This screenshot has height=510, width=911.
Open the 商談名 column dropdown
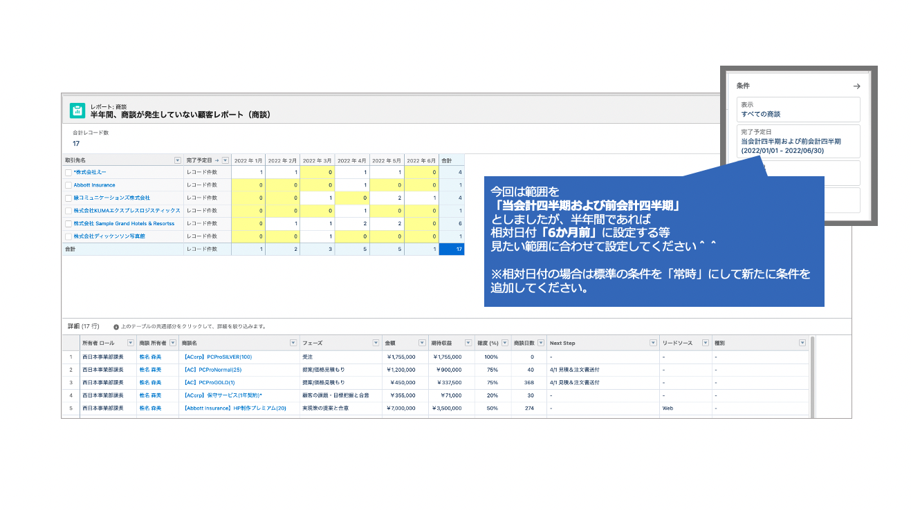tap(294, 343)
